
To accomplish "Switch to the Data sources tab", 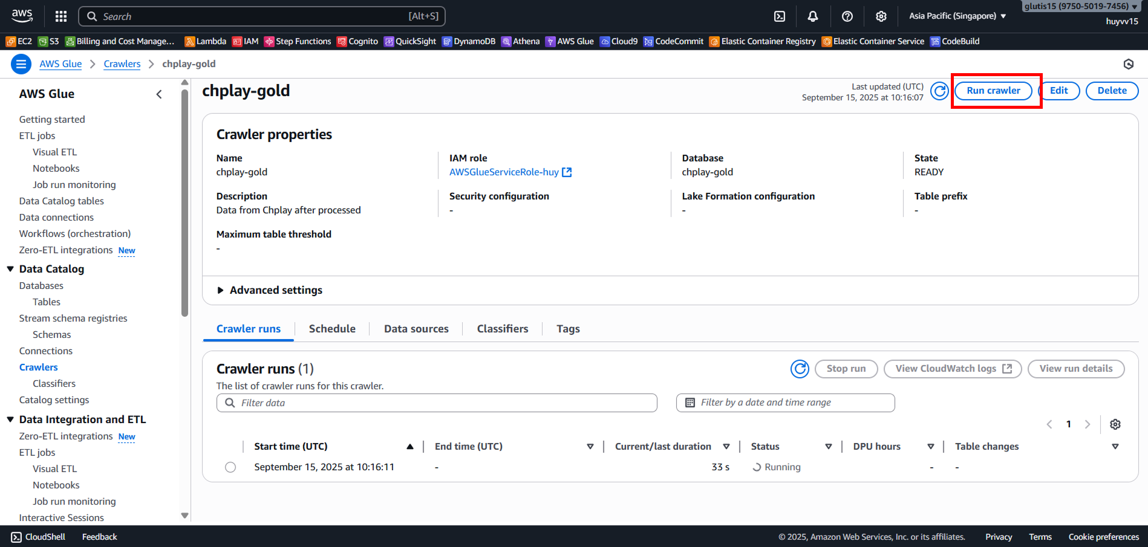I will coord(416,329).
